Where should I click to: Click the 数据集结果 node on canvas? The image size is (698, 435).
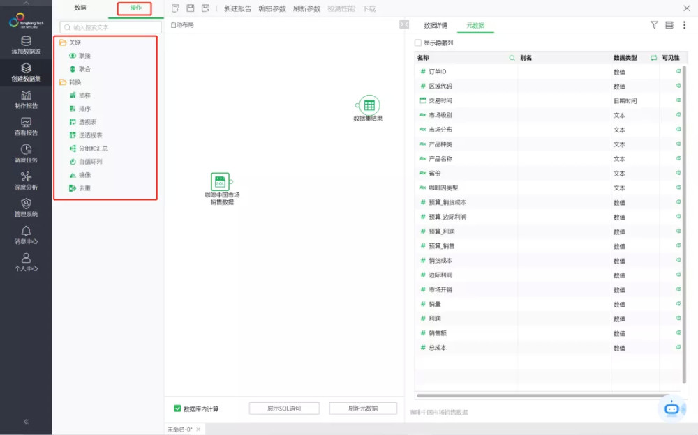(369, 105)
